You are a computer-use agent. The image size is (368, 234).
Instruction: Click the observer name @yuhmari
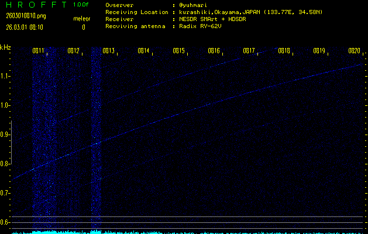coord(192,5)
